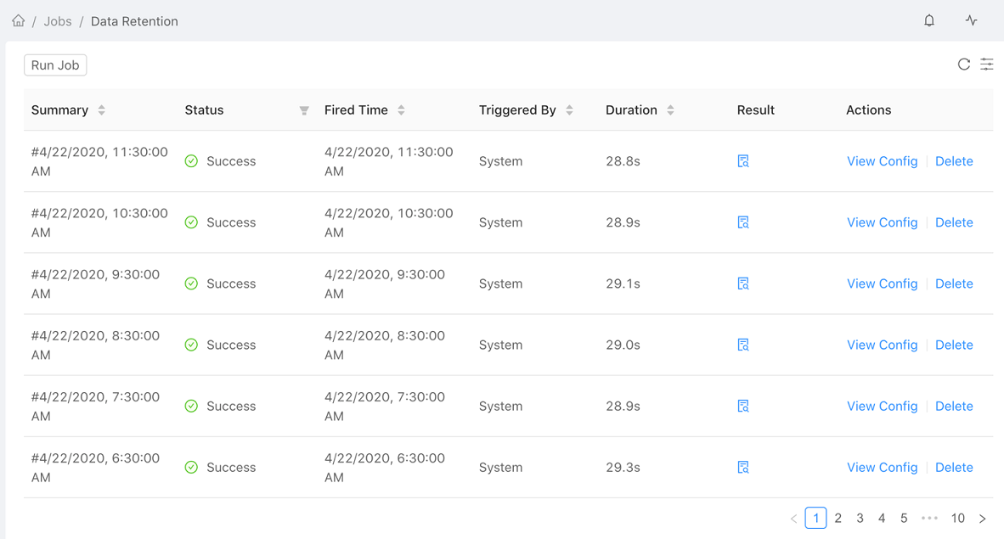Click the green success check on the 10:30 row
This screenshot has width=1004, height=539.
point(191,222)
